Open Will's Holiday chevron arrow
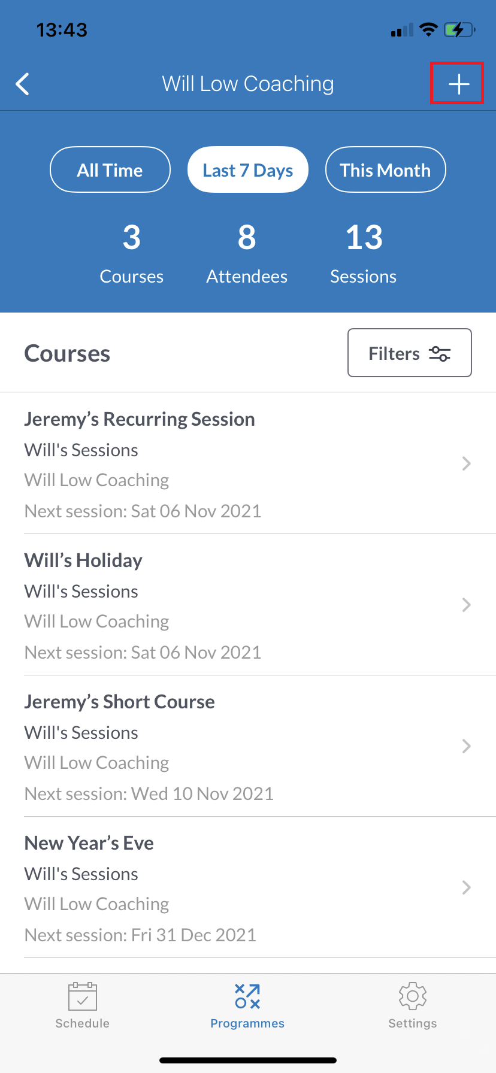The height and width of the screenshot is (1073, 496). (466, 605)
